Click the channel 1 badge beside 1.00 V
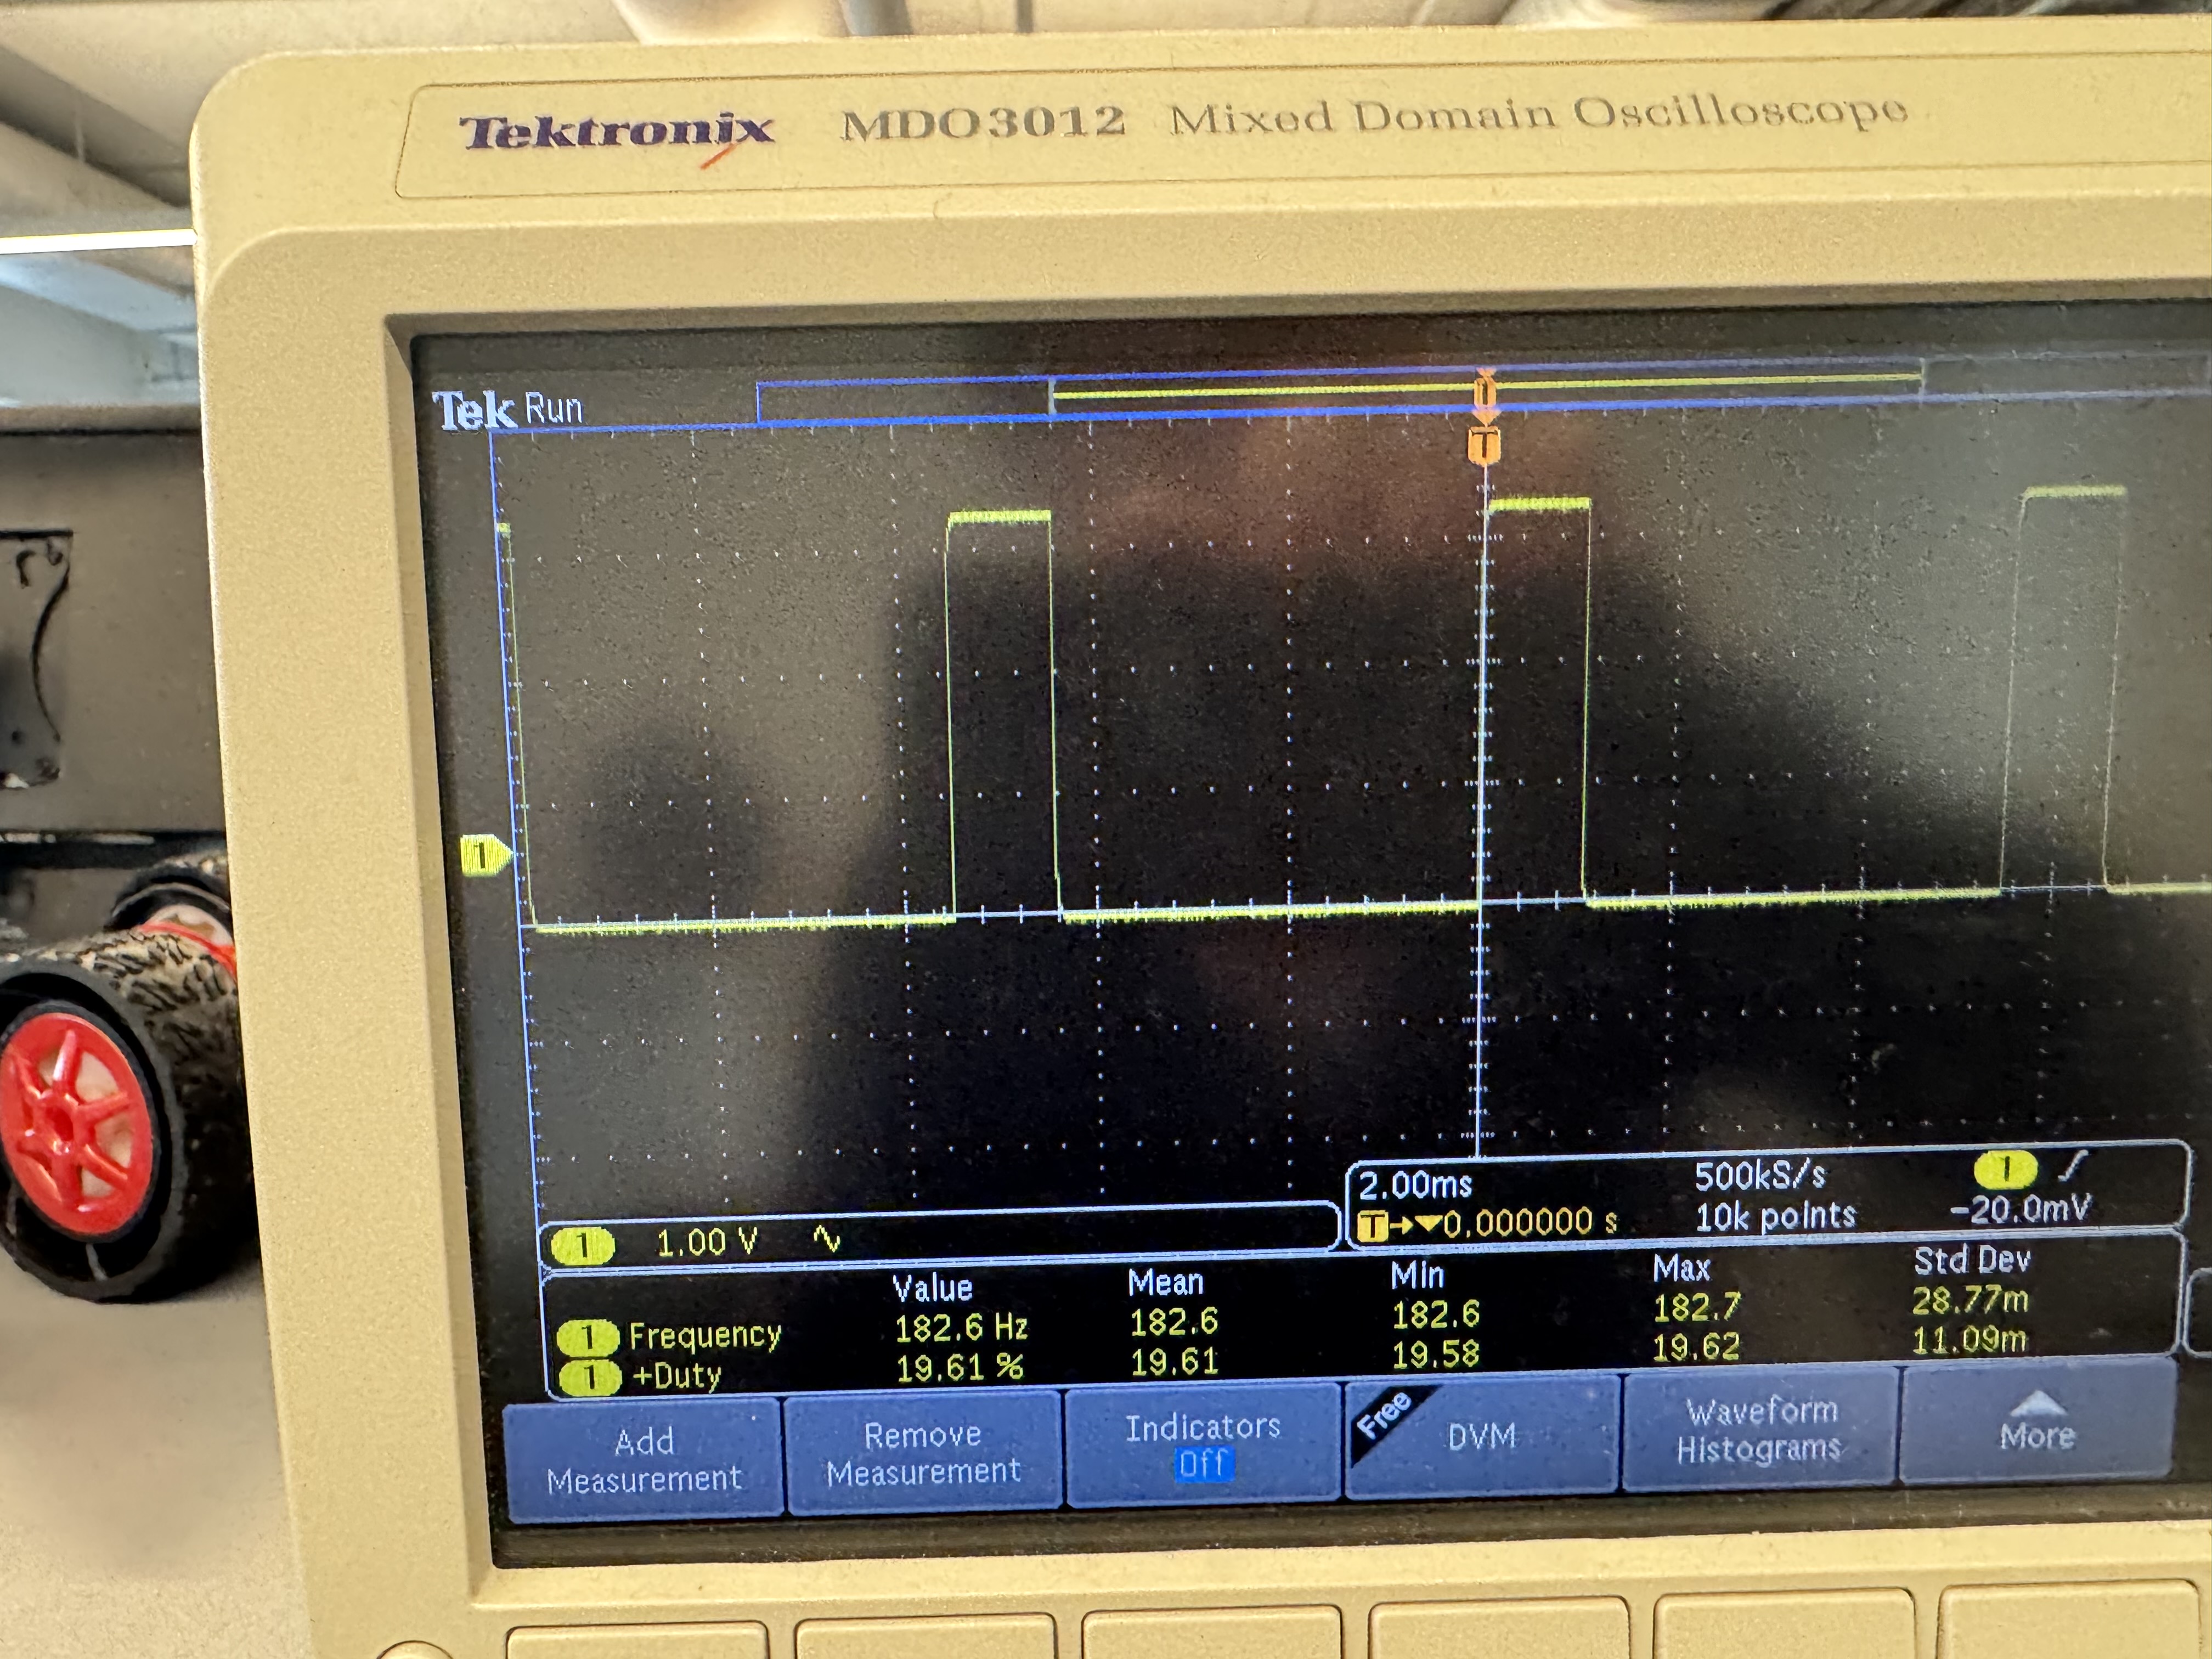Viewport: 2212px width, 1659px height. click(x=582, y=1246)
